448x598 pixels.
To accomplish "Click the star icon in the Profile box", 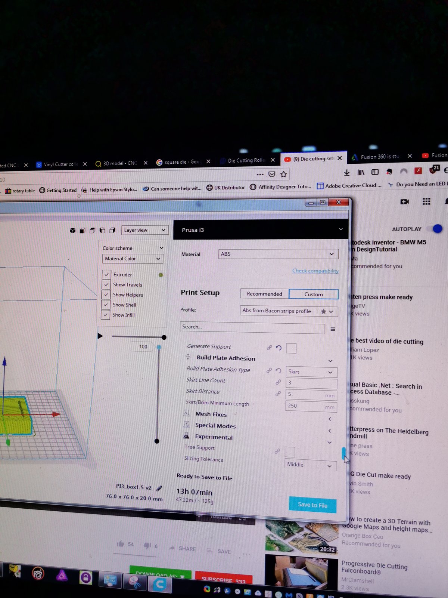I will 323,311.
